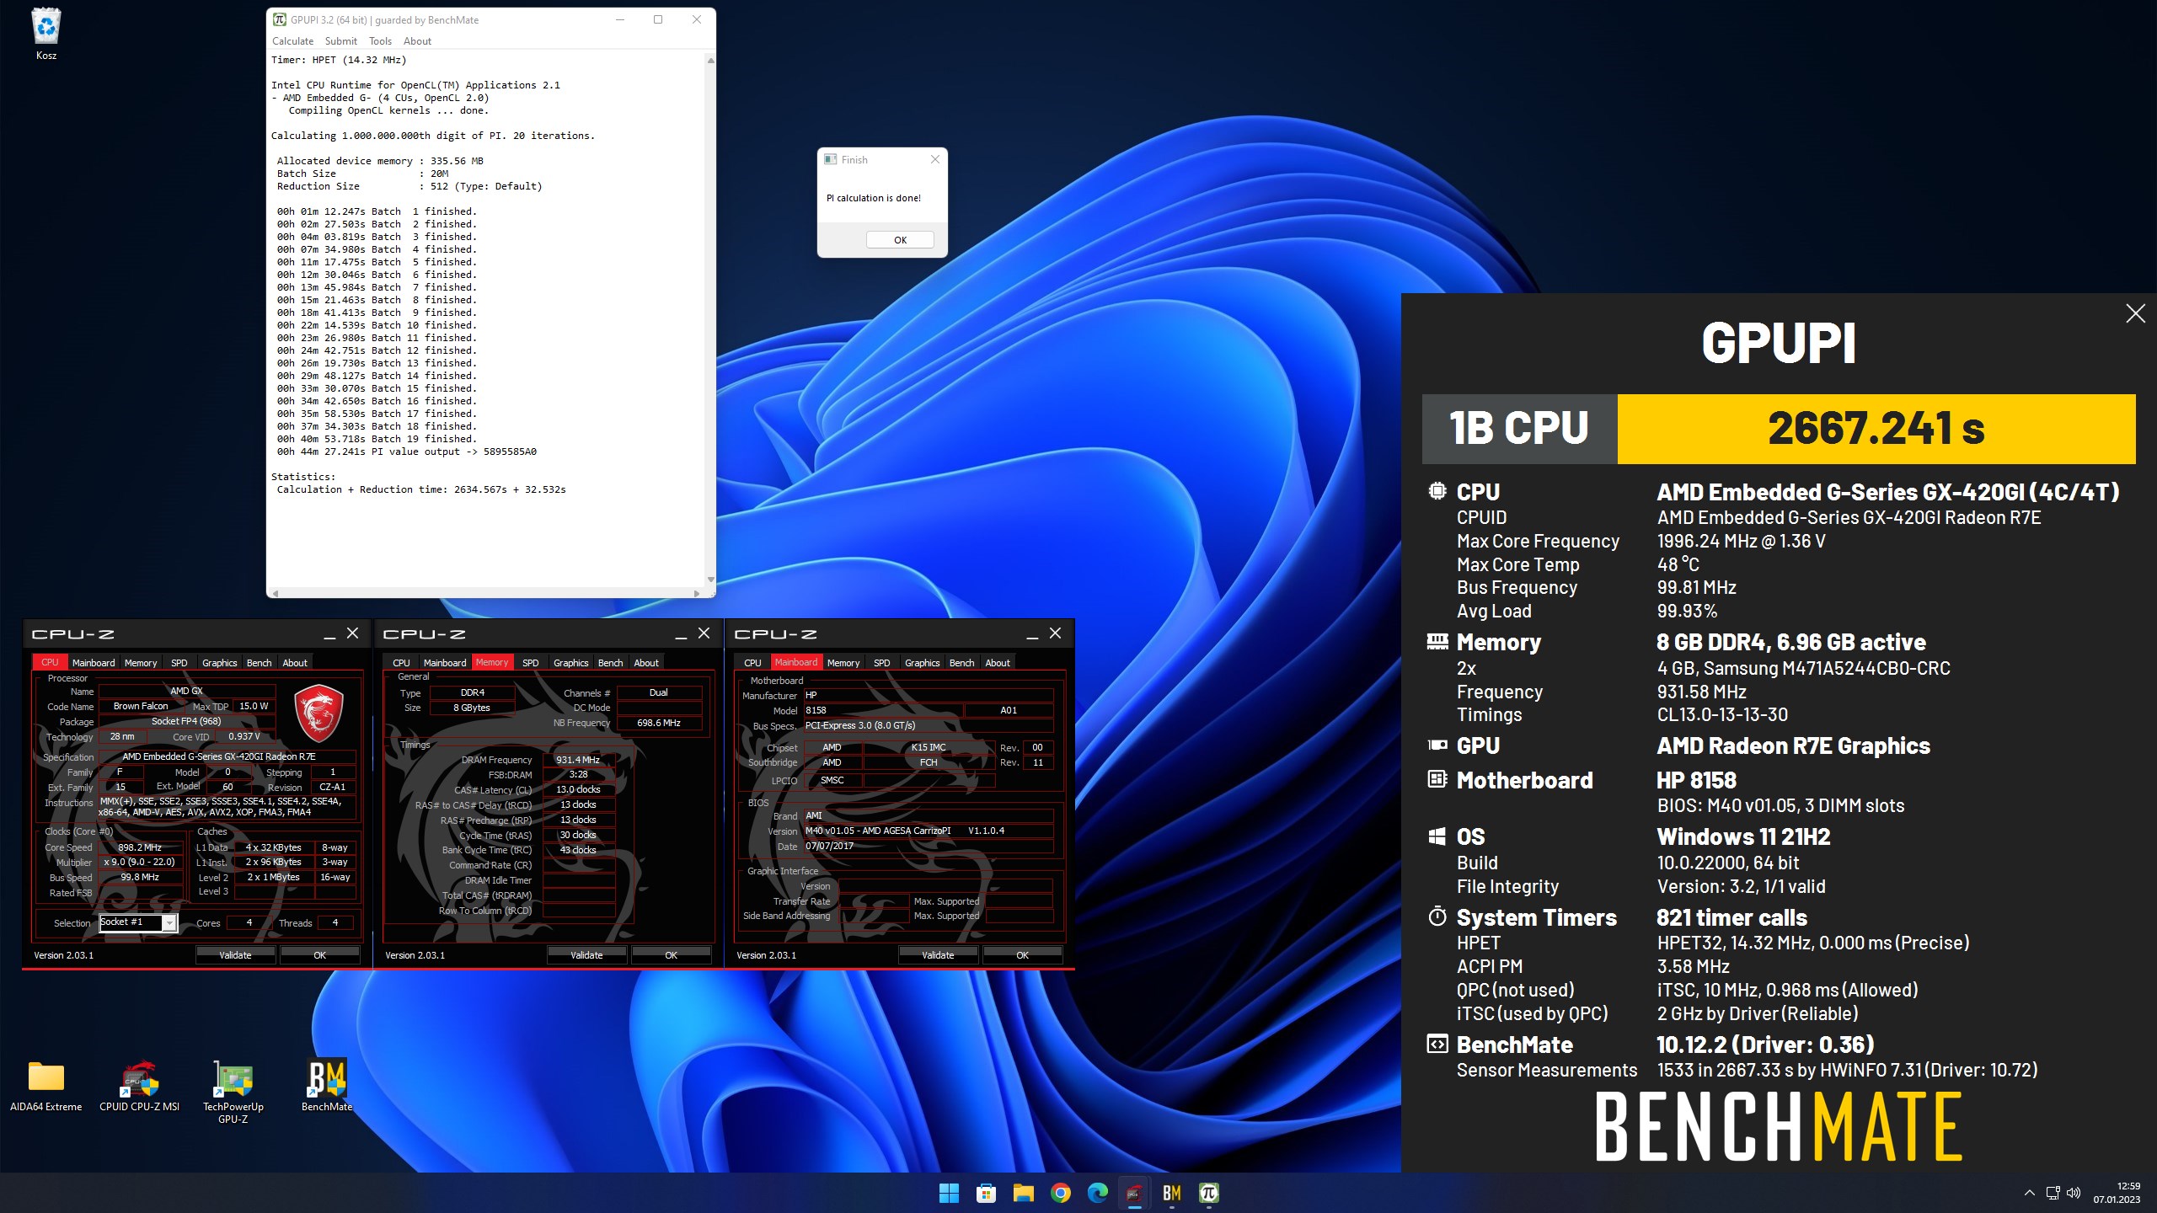
Task: Select Graphics tab in first CPU-Z window
Action: [219, 663]
